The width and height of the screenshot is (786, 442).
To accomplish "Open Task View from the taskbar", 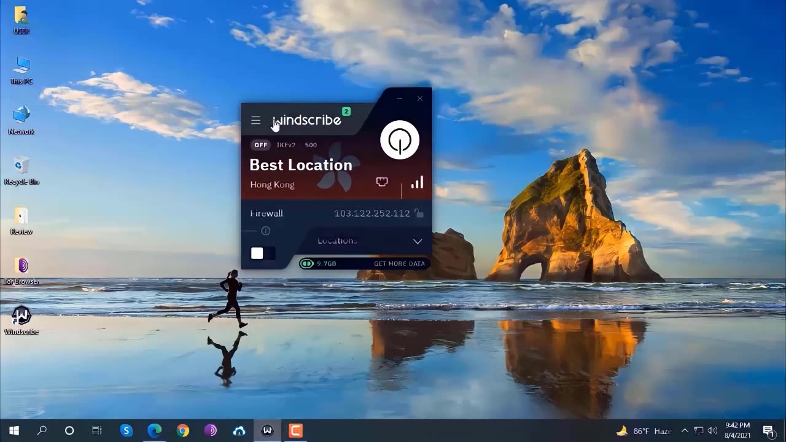I will point(97,430).
